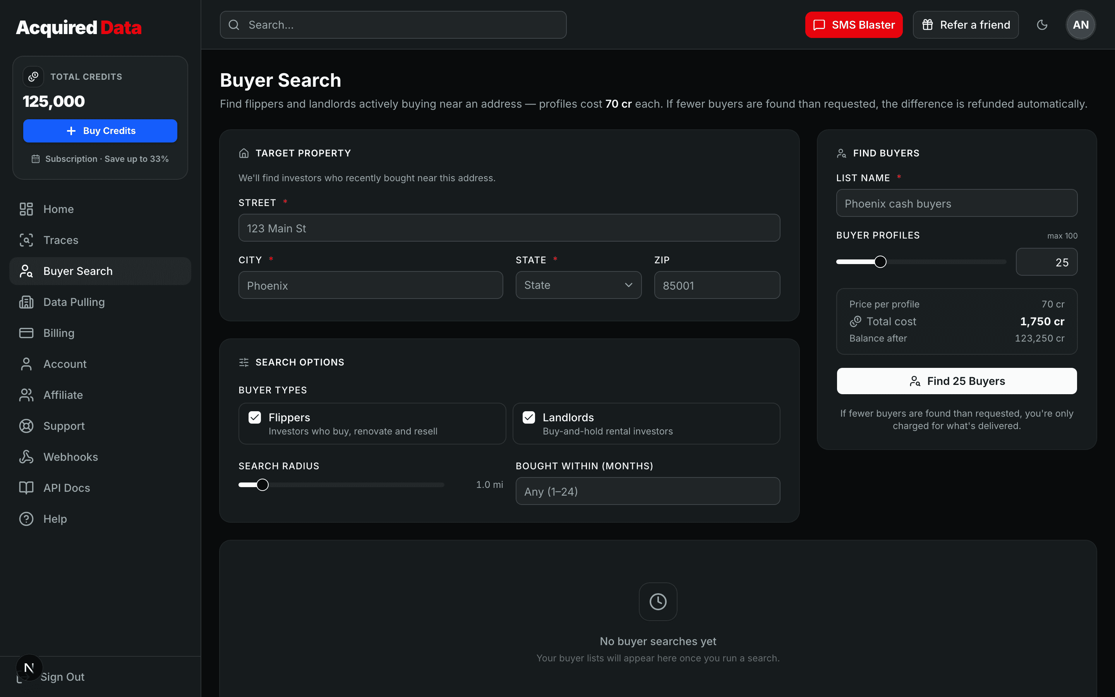This screenshot has height=697, width=1115.
Task: Click the Bought Within months input
Action: 648,491
